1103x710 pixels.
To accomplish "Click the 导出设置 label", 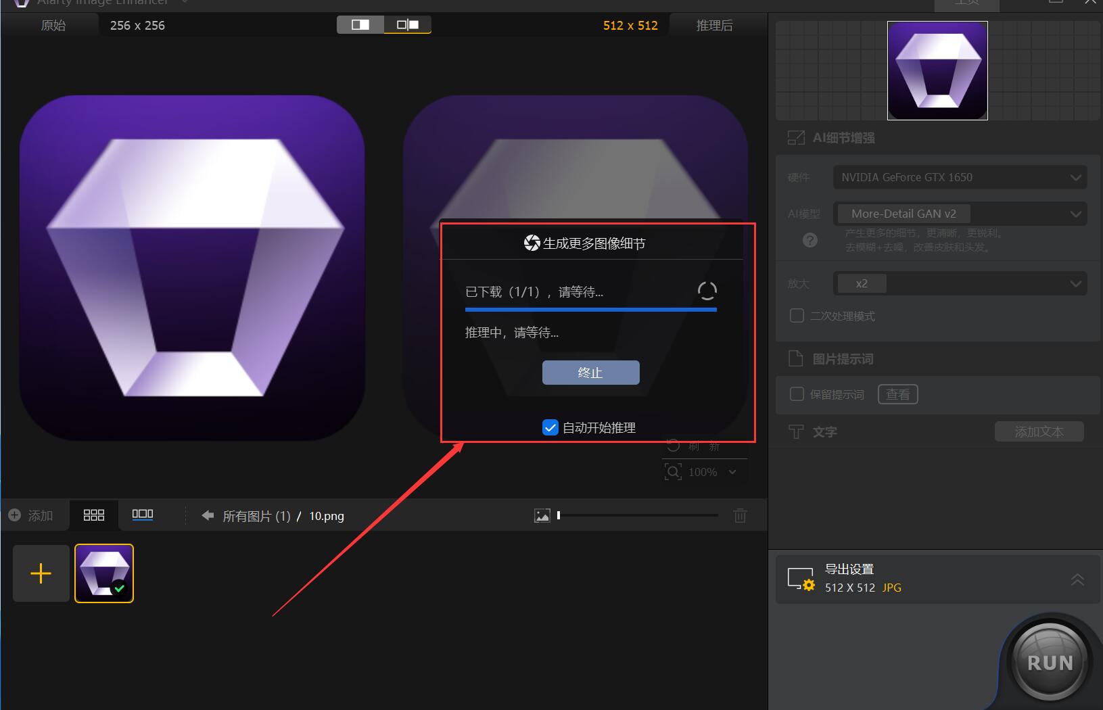I will [x=849, y=569].
